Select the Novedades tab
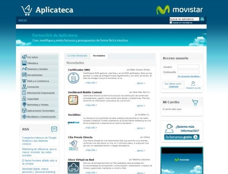This screenshot has width=228, height=174. [99, 56]
